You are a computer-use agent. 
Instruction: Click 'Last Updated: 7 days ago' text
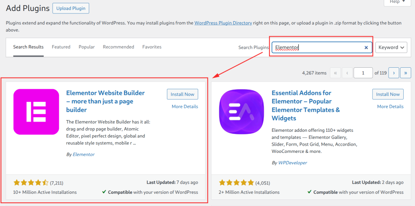click(172, 182)
